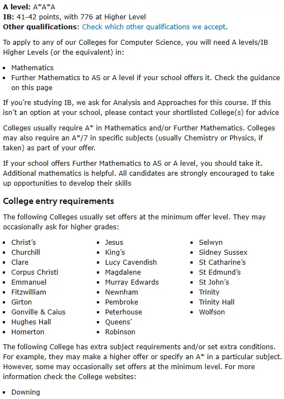Open the other qualifications we accept link
This screenshot has width=284, height=399.
point(154,27)
